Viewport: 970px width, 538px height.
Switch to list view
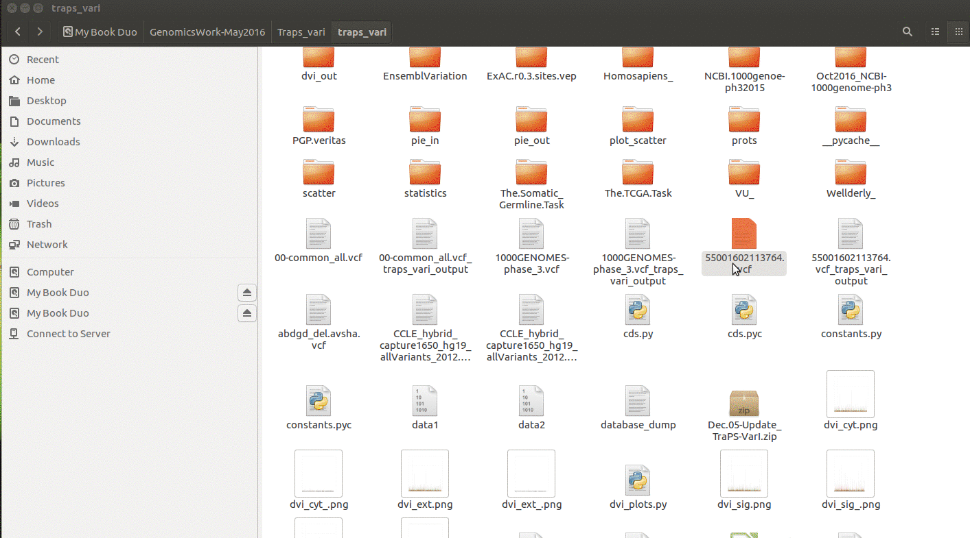point(935,32)
